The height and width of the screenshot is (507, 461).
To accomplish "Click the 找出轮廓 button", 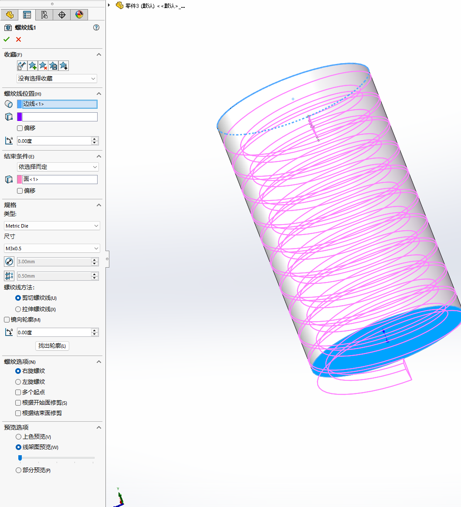I will pos(52,346).
